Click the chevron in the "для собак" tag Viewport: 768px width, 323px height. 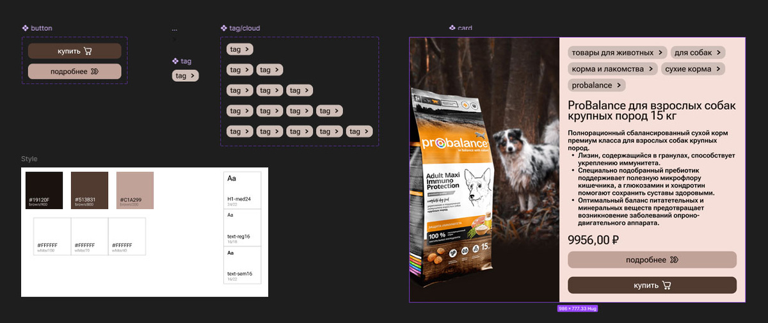(x=718, y=52)
